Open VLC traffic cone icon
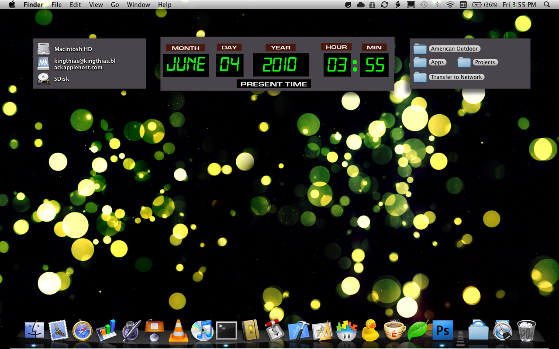 (178, 330)
